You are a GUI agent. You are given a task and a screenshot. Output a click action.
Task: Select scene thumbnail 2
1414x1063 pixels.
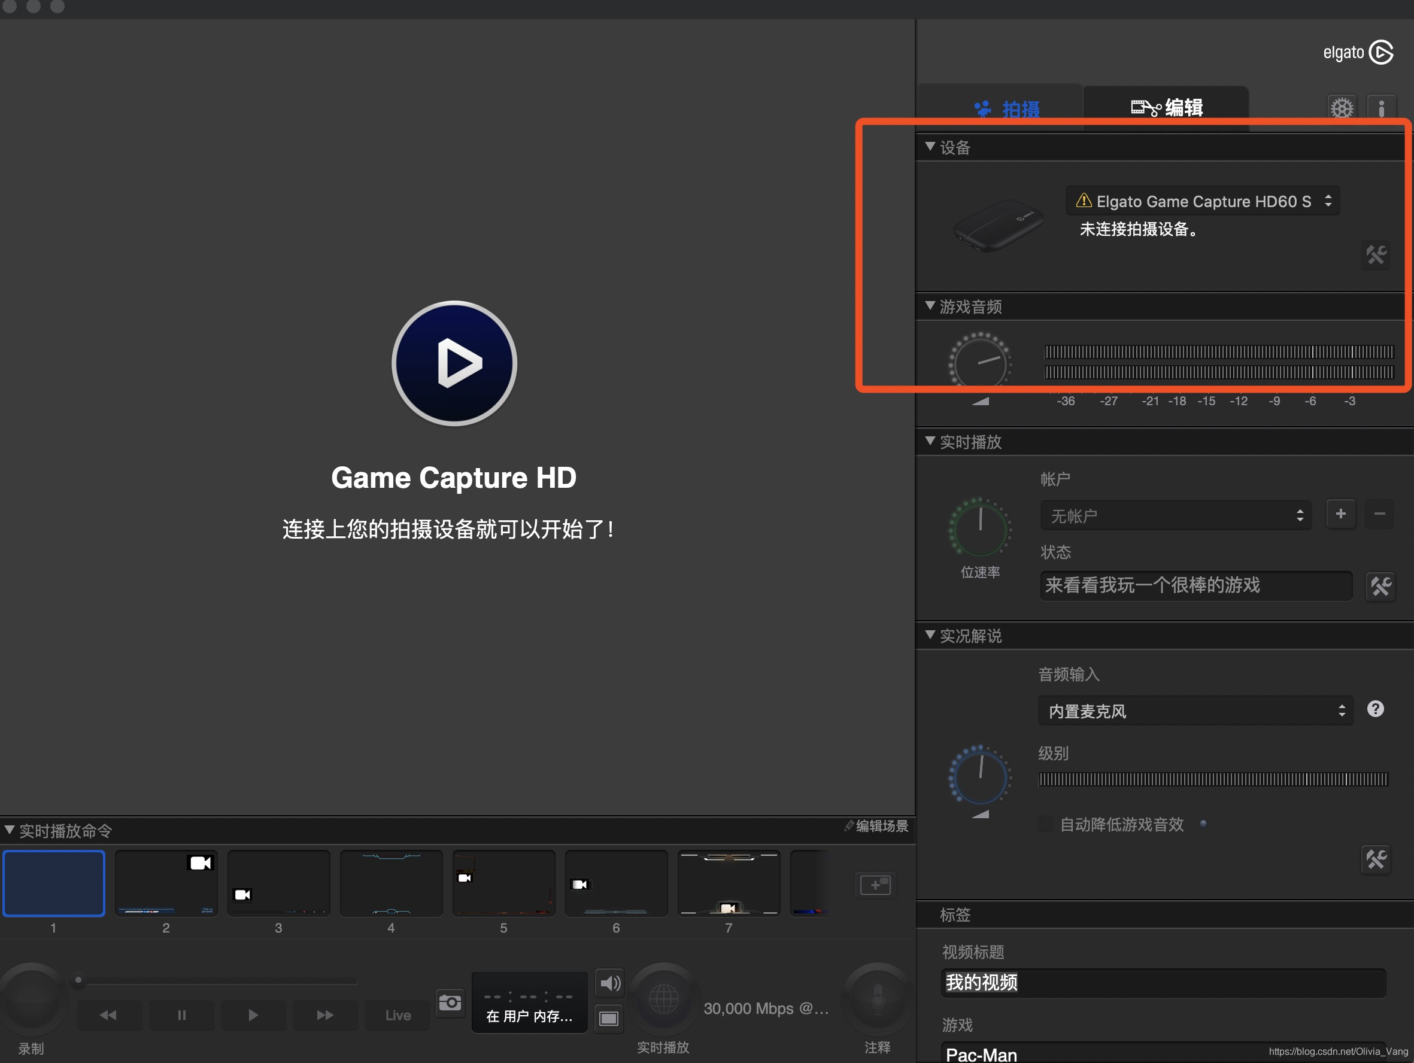[x=166, y=883]
